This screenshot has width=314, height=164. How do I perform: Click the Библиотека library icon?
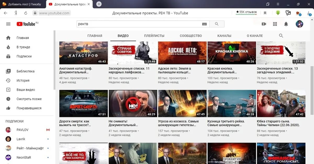coord(8,71)
